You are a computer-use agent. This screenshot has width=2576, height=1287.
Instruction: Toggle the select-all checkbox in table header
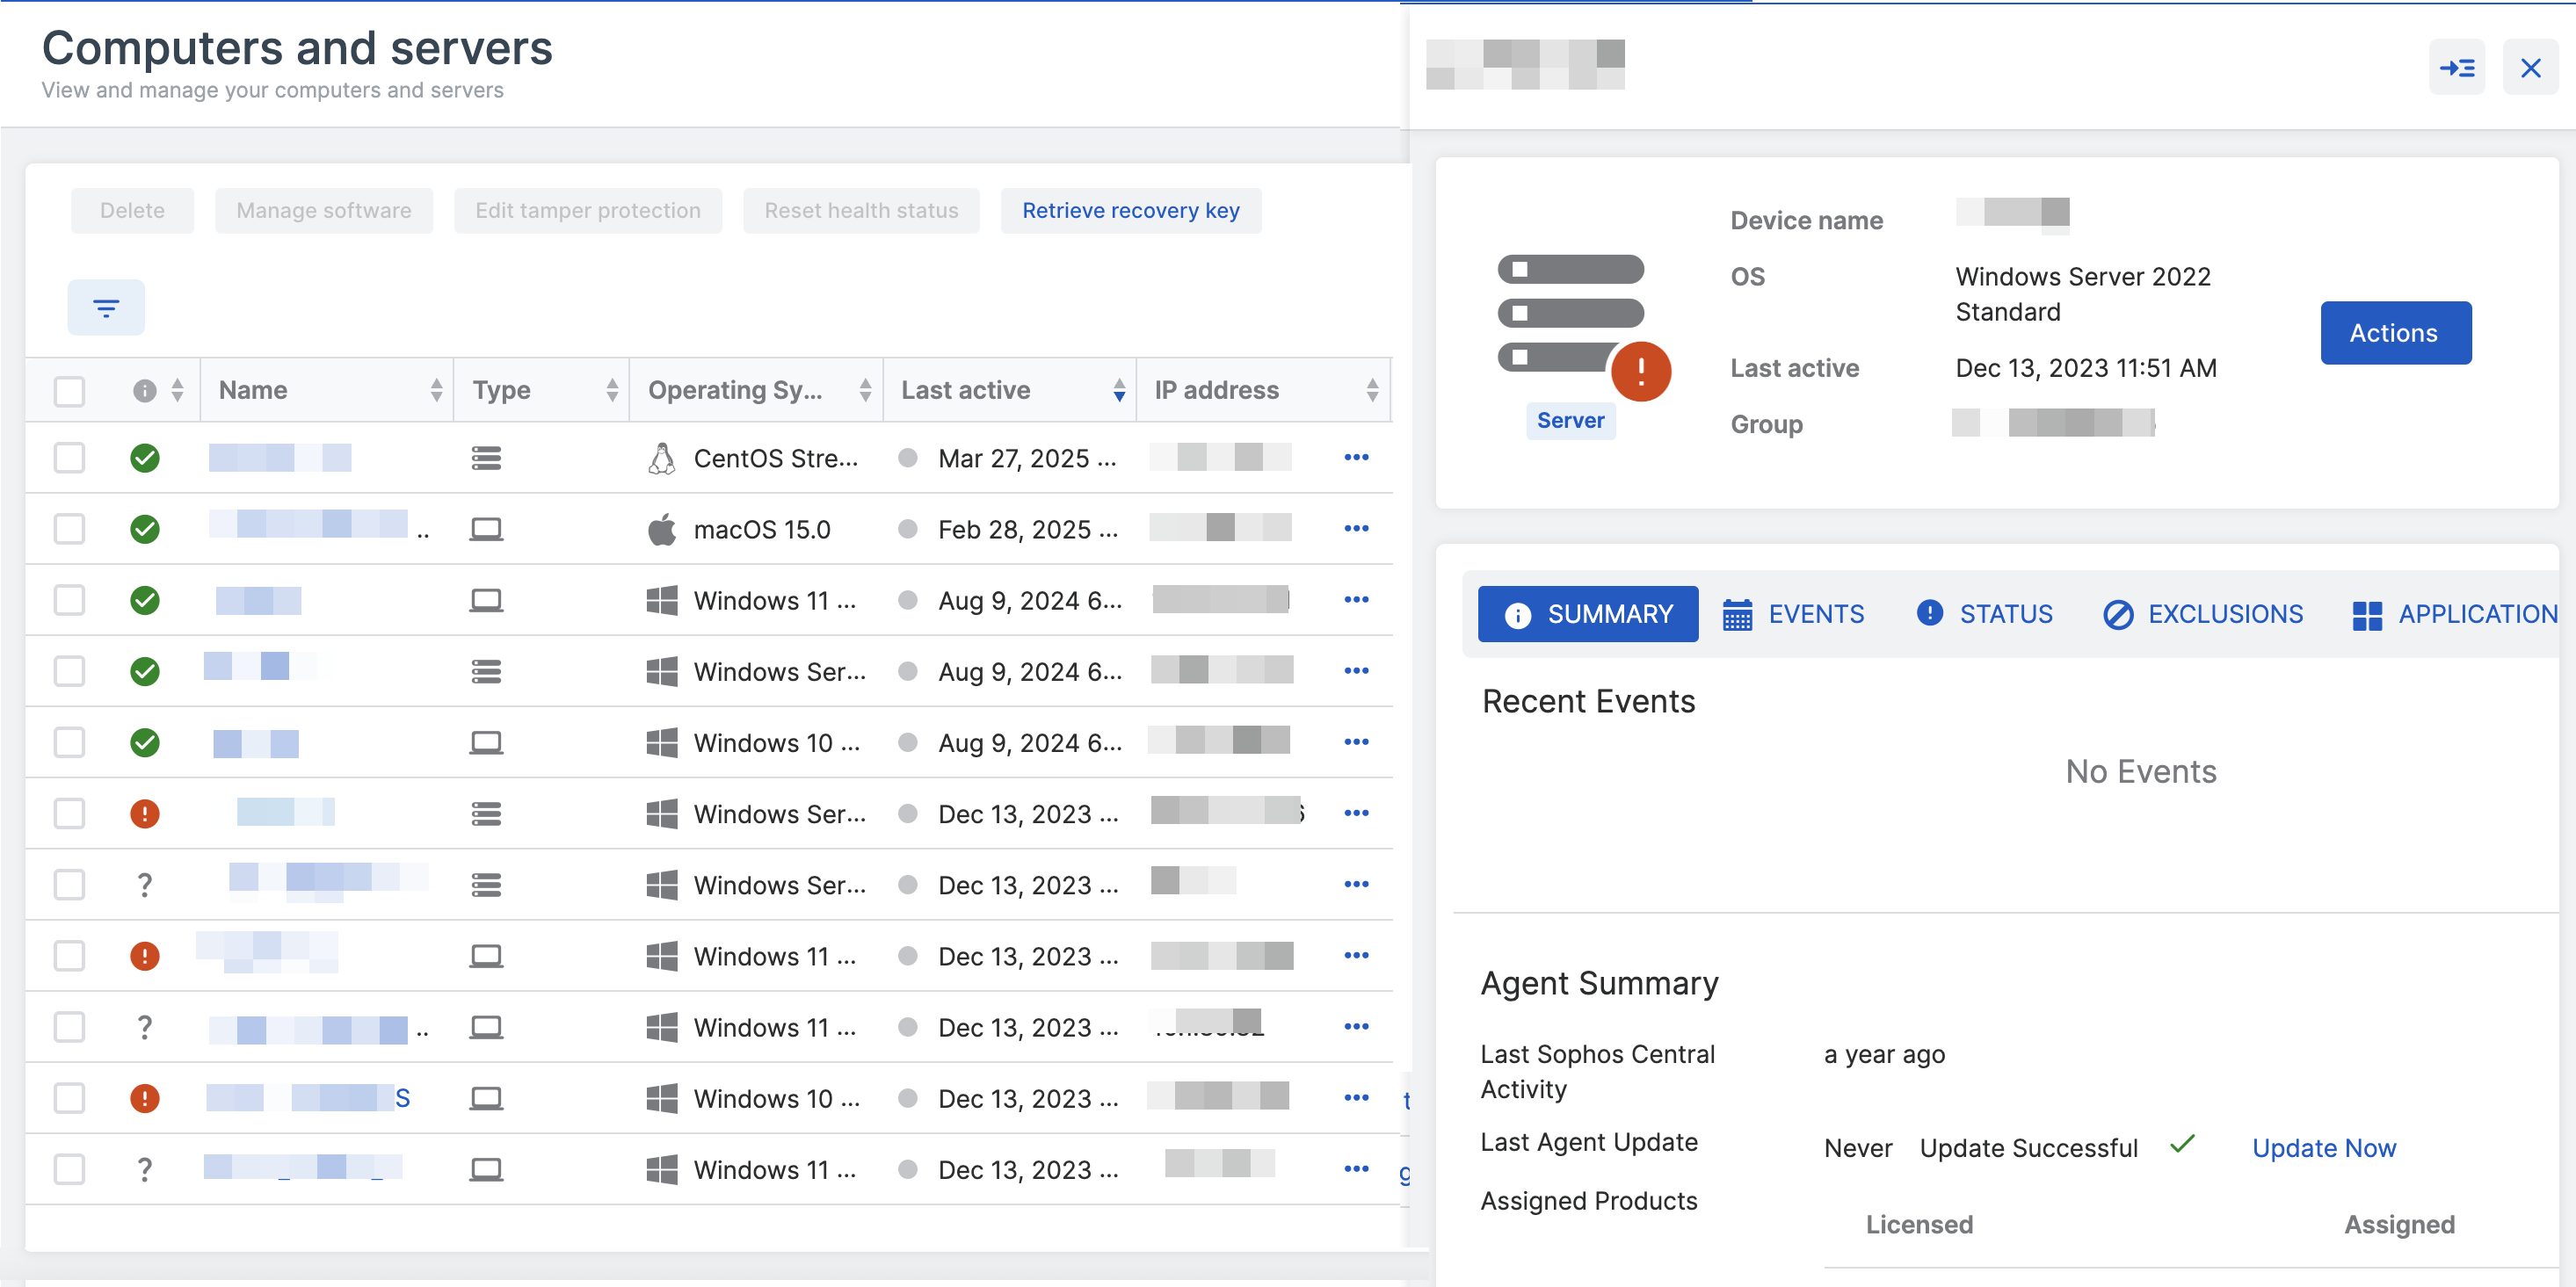69,391
